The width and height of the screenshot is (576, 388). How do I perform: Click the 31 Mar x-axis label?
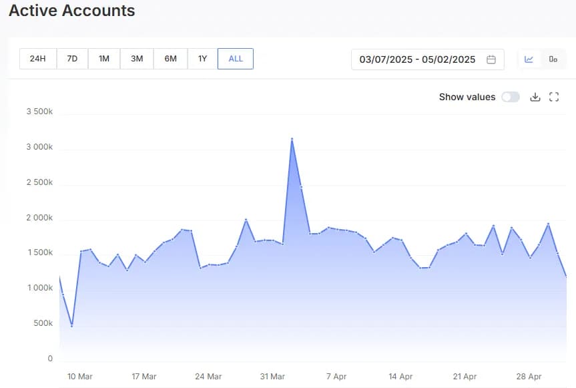point(272,376)
